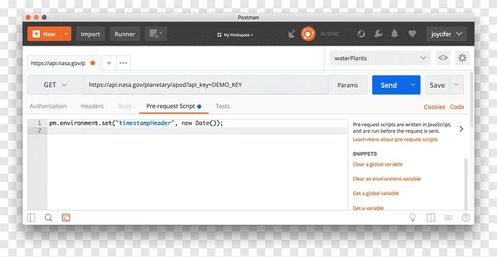Image resolution: width=497 pixels, height=257 pixels.
Task: Open the notifications bell icon
Action: pyautogui.click(x=395, y=34)
